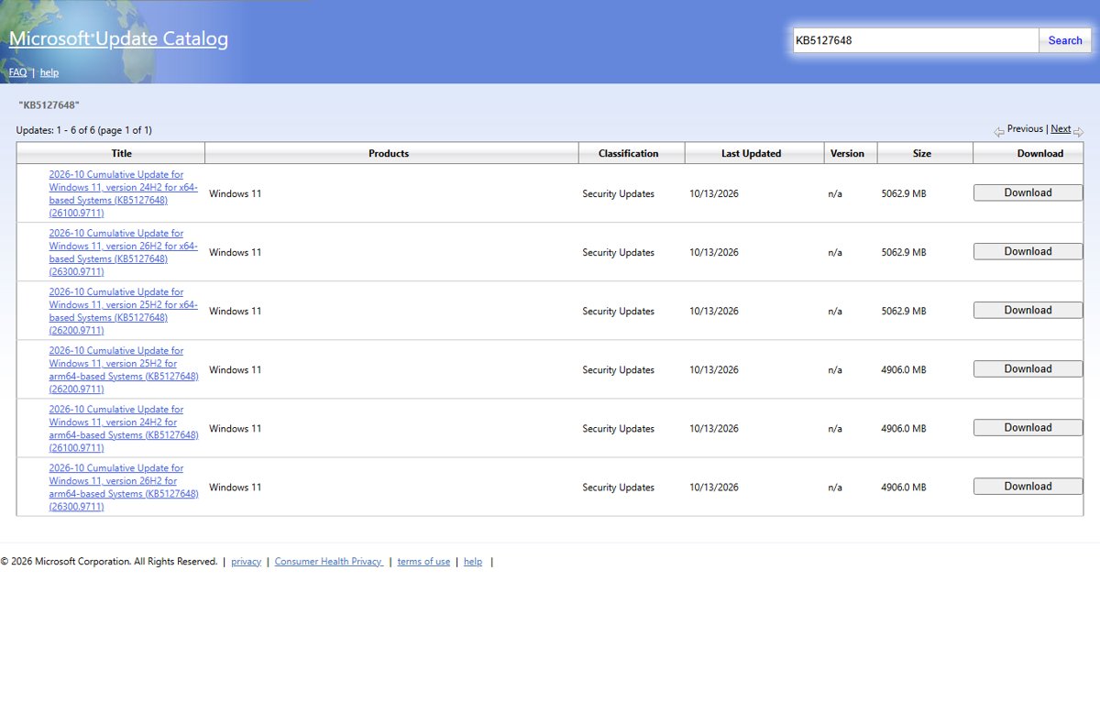Image resolution: width=1100 pixels, height=724 pixels.
Task: Go to the Next results page link
Action: (x=1061, y=129)
